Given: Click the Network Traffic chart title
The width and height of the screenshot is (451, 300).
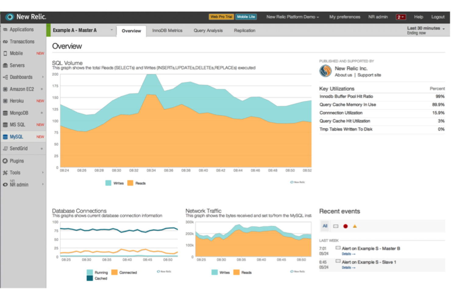Looking at the screenshot, I should pos(203,211).
